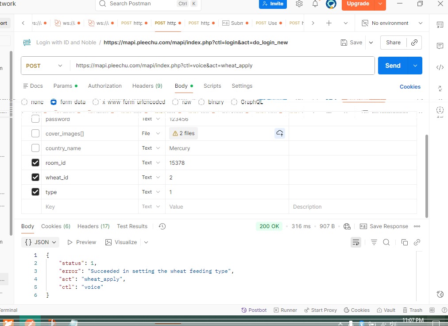Open the Cookies link
Image resolution: width=448 pixels, height=326 pixels.
click(x=410, y=87)
